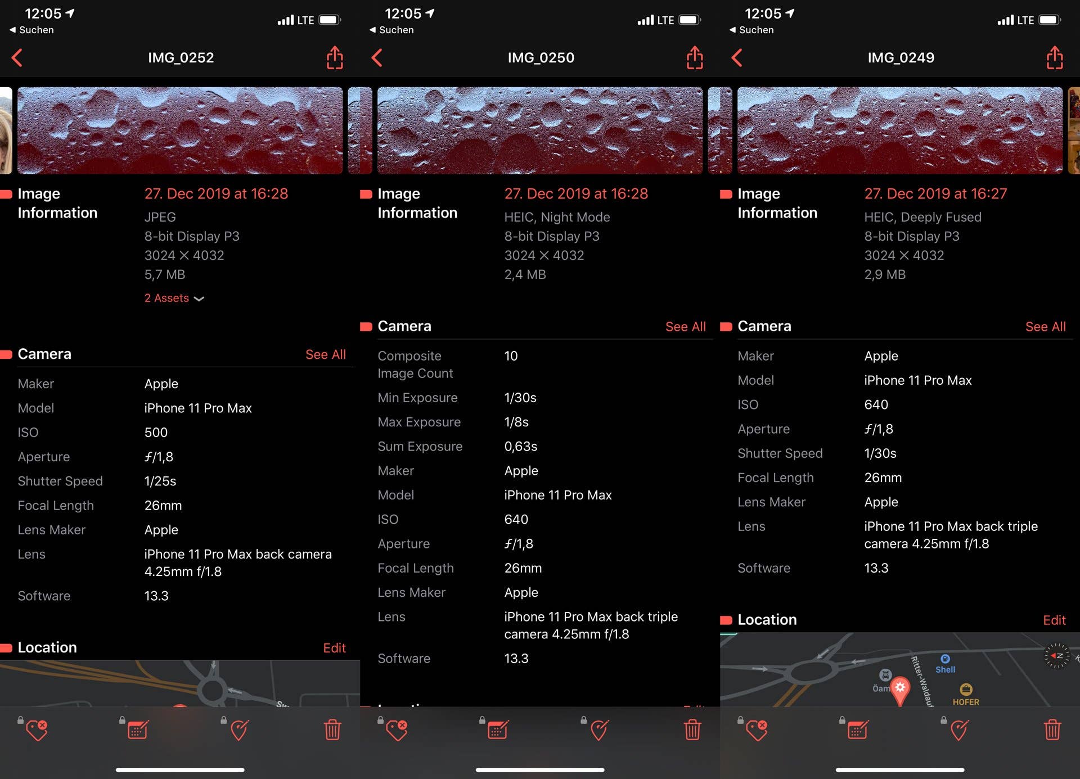The image size is (1080, 779).
Task: Tap IMG_0250 water drops photo thumbnail
Action: (x=539, y=130)
